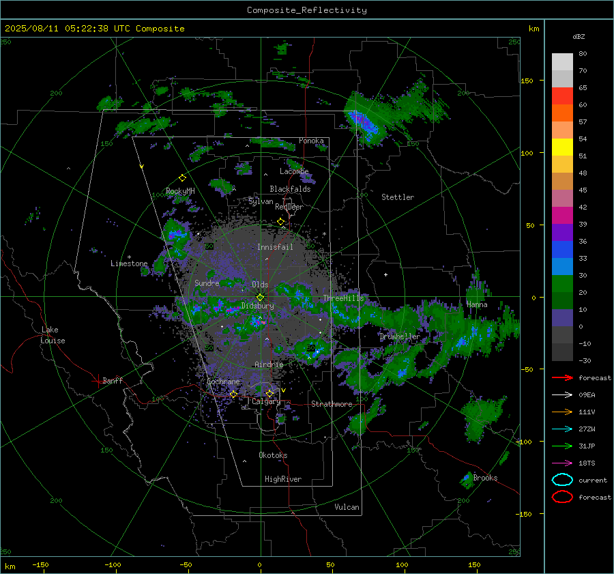This screenshot has height=574, width=614.
Task: Click the Stettler label
Action: (x=398, y=197)
